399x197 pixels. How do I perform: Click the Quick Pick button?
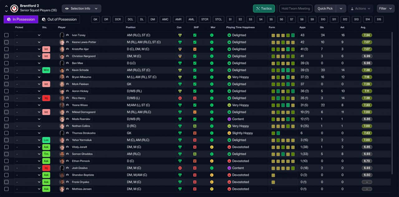(325, 8)
